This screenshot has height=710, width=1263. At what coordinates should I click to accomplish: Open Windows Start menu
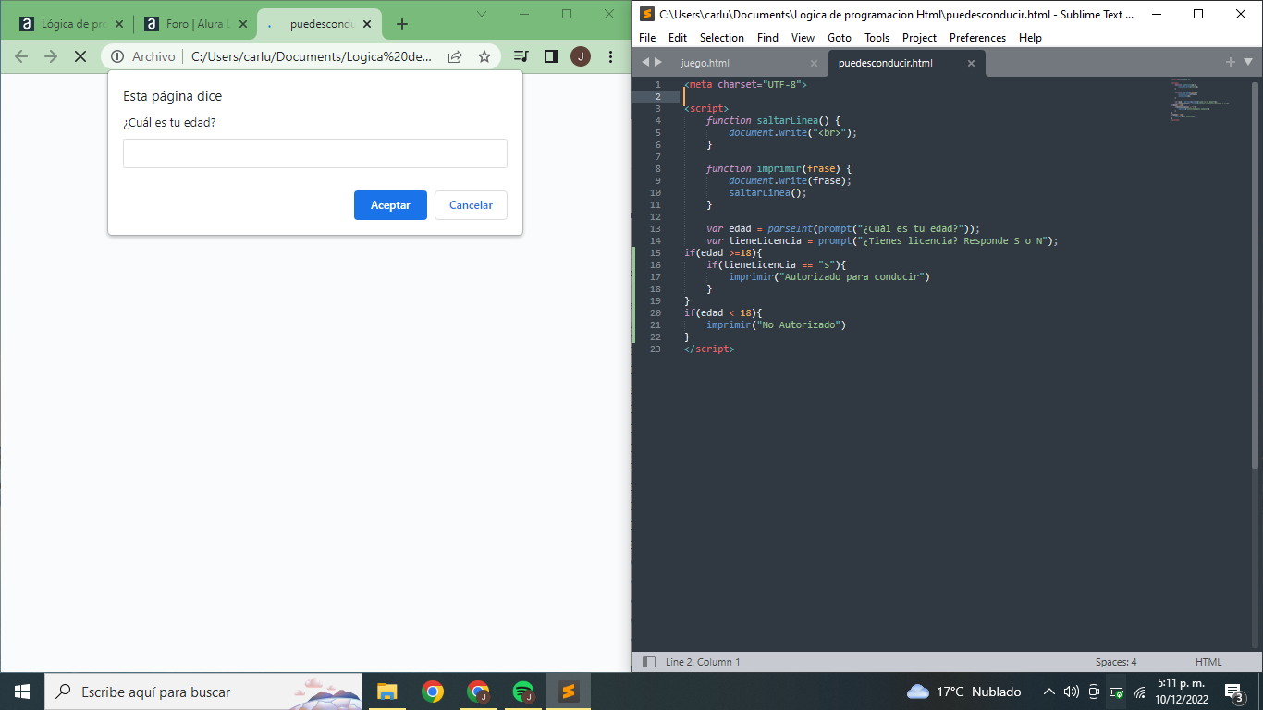22,692
